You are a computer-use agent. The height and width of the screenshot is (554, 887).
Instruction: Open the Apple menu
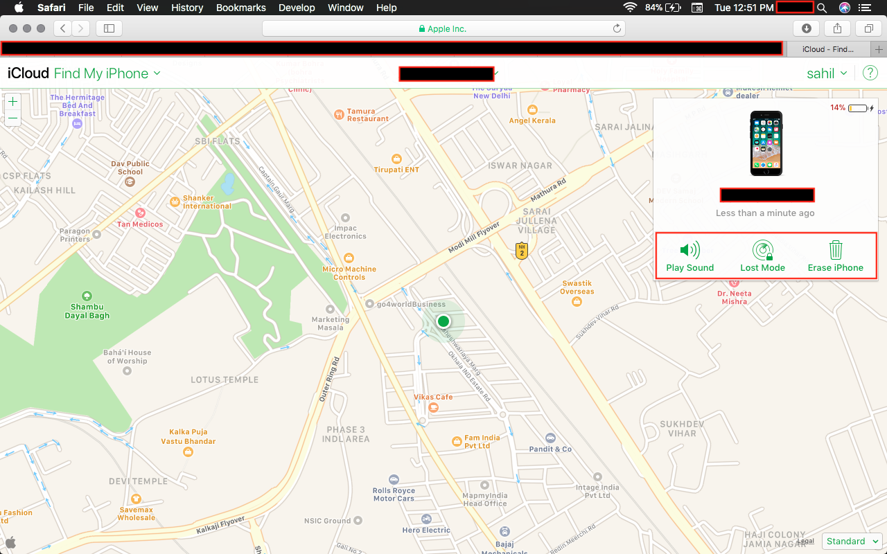click(19, 8)
